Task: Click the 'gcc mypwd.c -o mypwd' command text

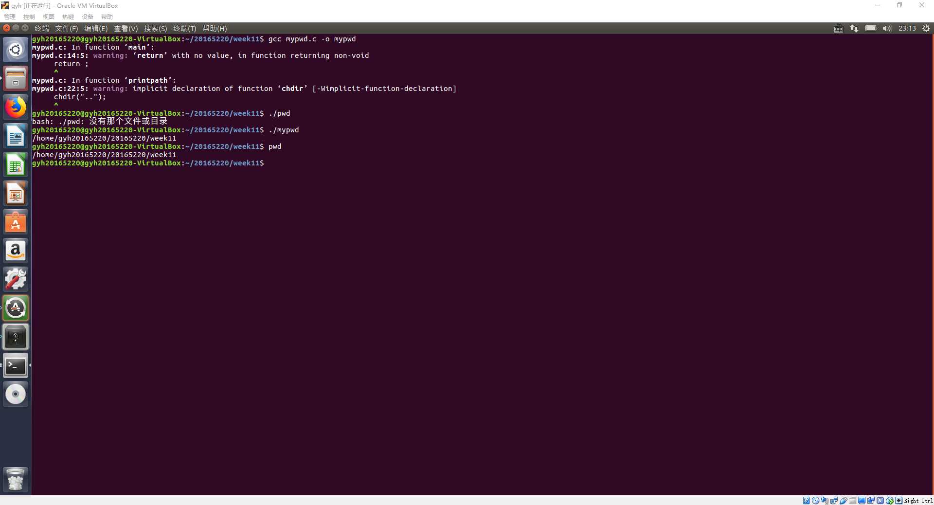Action: point(312,39)
